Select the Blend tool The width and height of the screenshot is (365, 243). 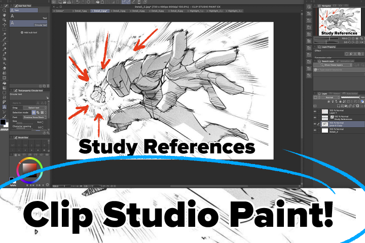pos(4,73)
